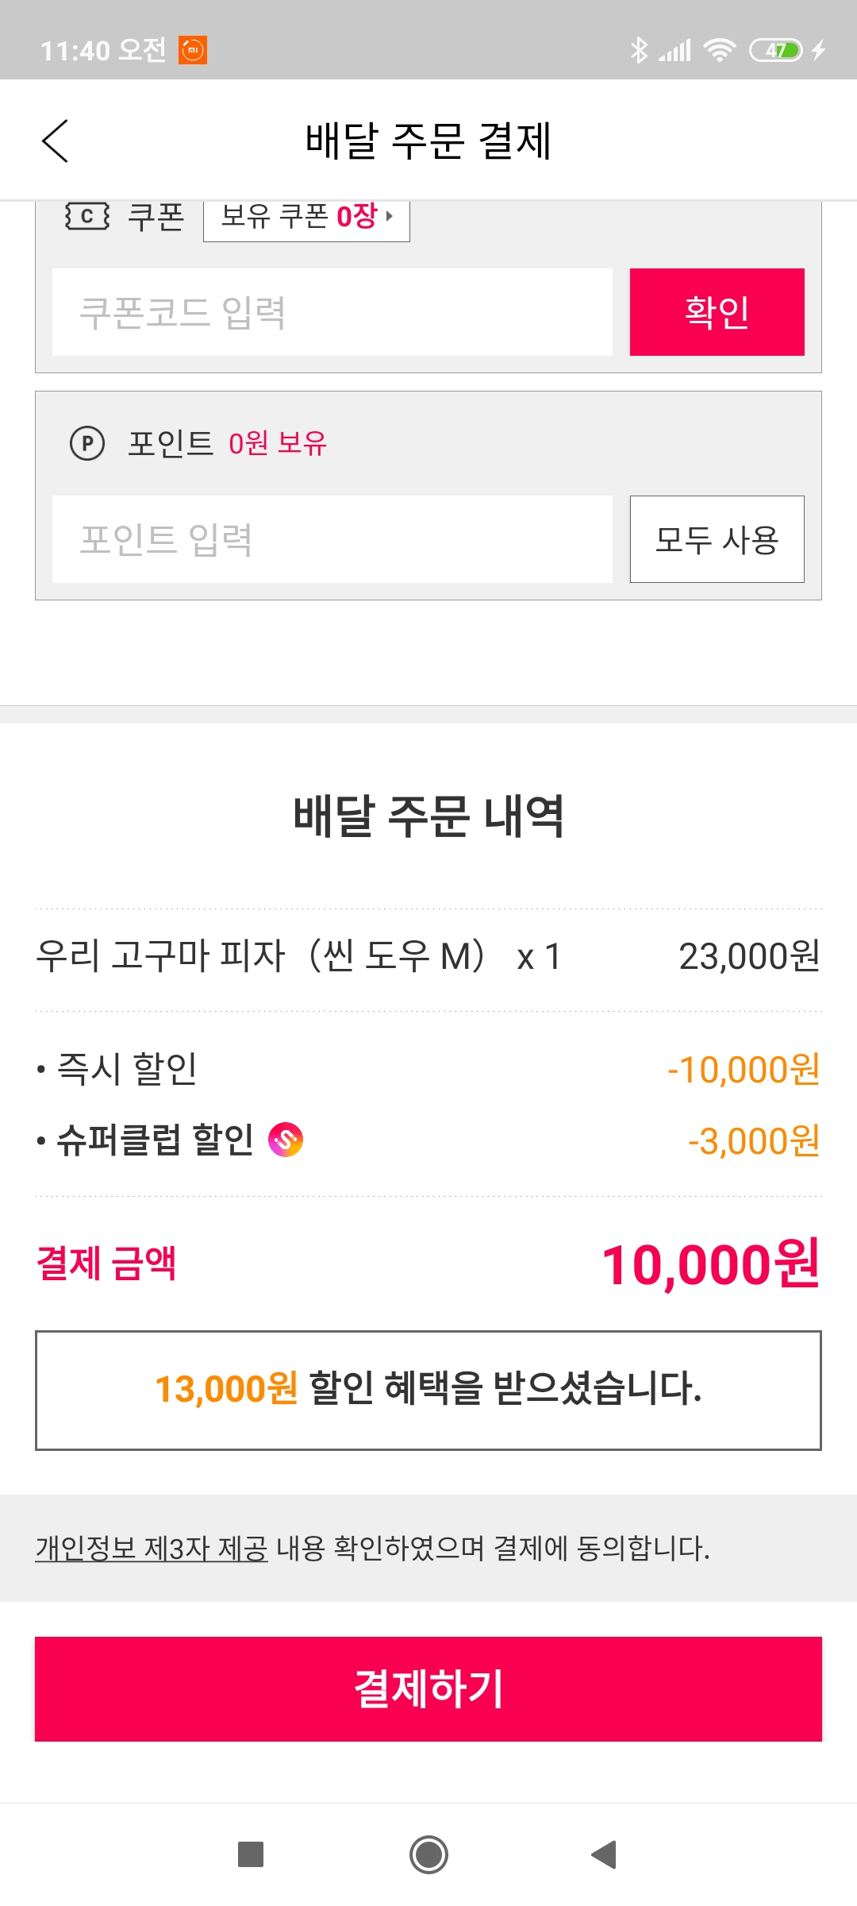Focus the 포인트 입력 field
Image resolution: width=857 pixels, height=1906 pixels.
(332, 539)
